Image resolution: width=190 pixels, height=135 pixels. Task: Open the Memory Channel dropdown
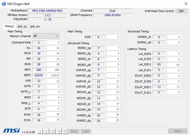point(46,36)
